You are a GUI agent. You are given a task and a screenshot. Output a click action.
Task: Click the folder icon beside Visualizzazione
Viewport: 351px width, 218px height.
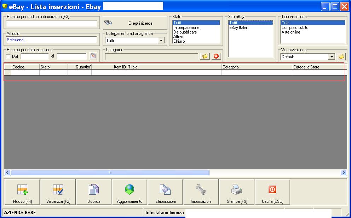point(341,57)
